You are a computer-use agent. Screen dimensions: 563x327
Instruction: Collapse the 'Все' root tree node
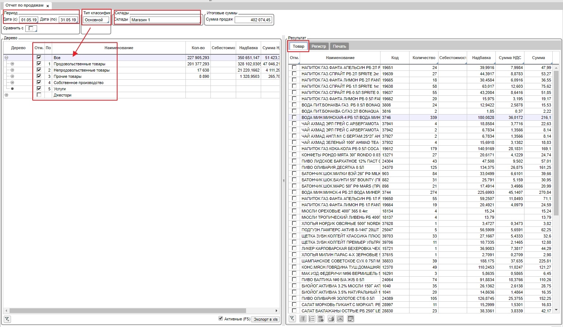pyautogui.click(x=6, y=58)
